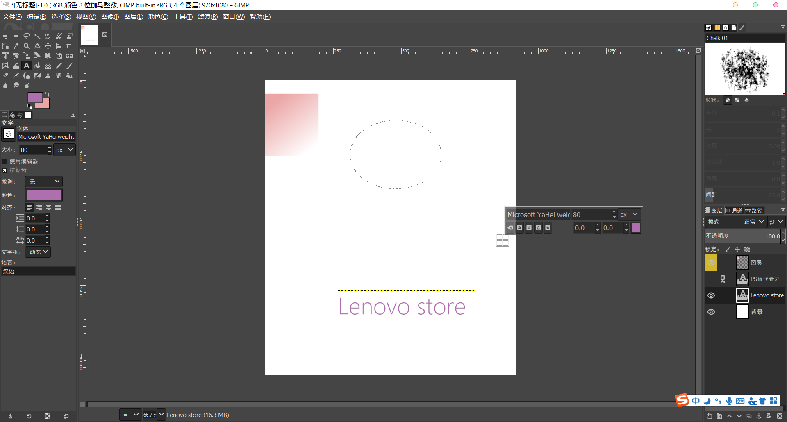
Task: Open the layers panel configuration menu arrow
Action: (x=782, y=210)
